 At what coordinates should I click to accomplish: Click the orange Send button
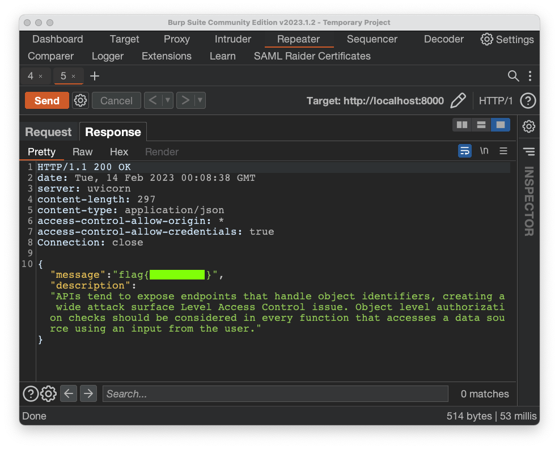pos(47,101)
